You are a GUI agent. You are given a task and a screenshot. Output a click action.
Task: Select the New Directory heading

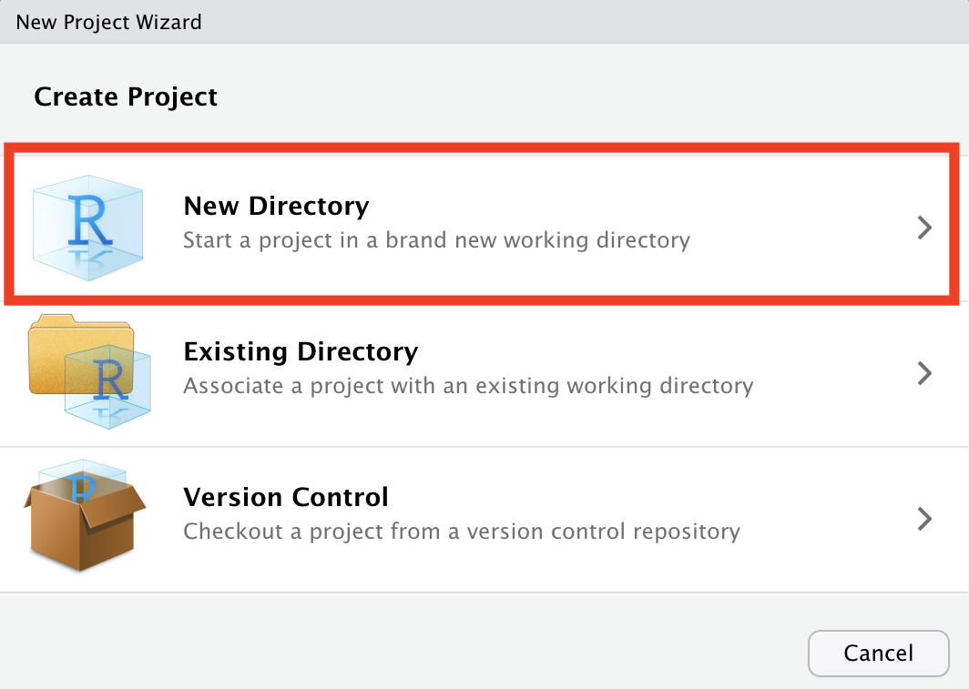pos(276,206)
